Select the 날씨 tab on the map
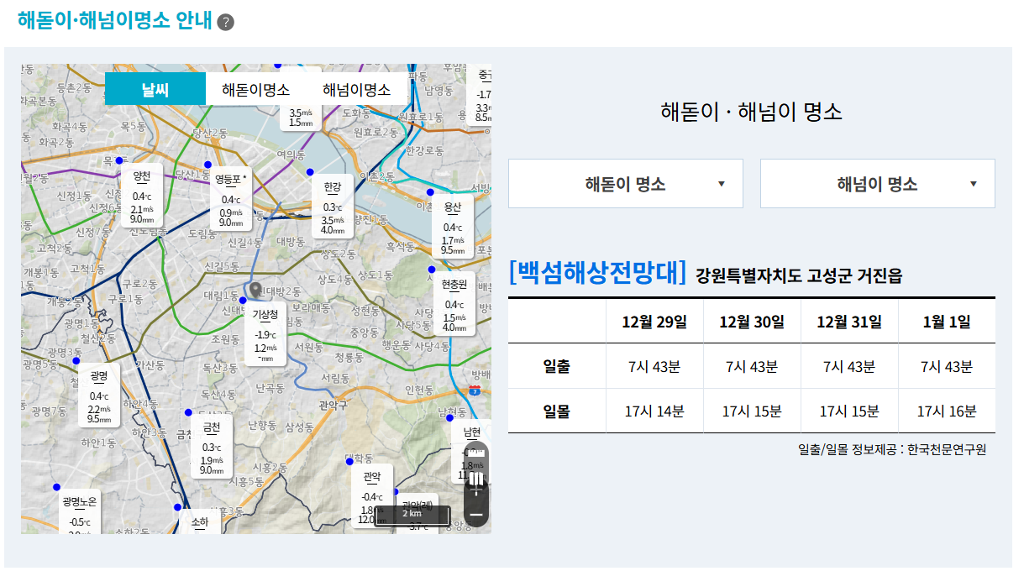1024x571 pixels. pyautogui.click(x=155, y=88)
